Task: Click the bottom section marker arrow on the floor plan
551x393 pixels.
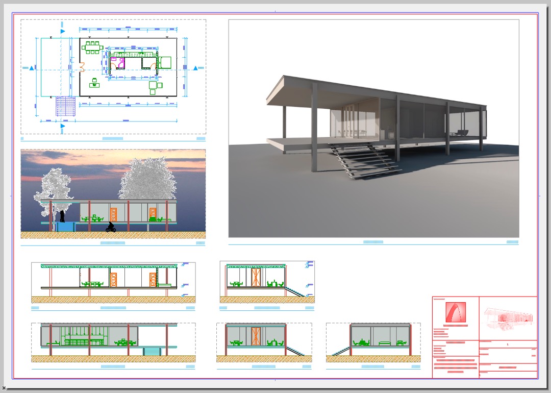Action: click(x=63, y=126)
